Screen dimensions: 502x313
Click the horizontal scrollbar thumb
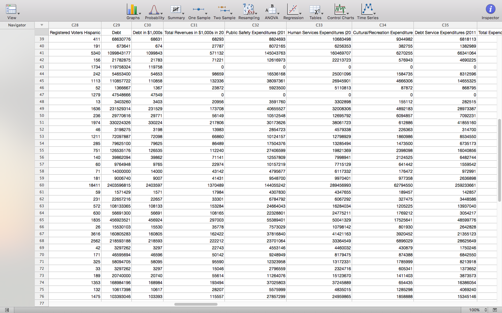pyautogui.click(x=196, y=304)
